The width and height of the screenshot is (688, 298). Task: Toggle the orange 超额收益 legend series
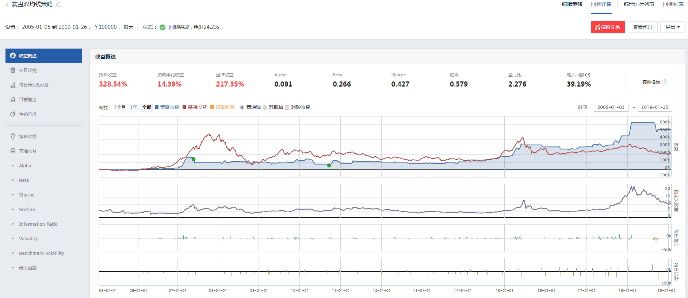point(222,107)
